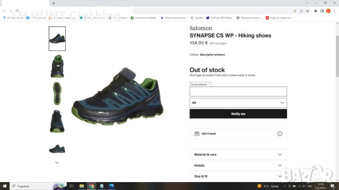The height and width of the screenshot is (190, 339).
Task: Open the Windows Start menu
Action: (5, 186)
